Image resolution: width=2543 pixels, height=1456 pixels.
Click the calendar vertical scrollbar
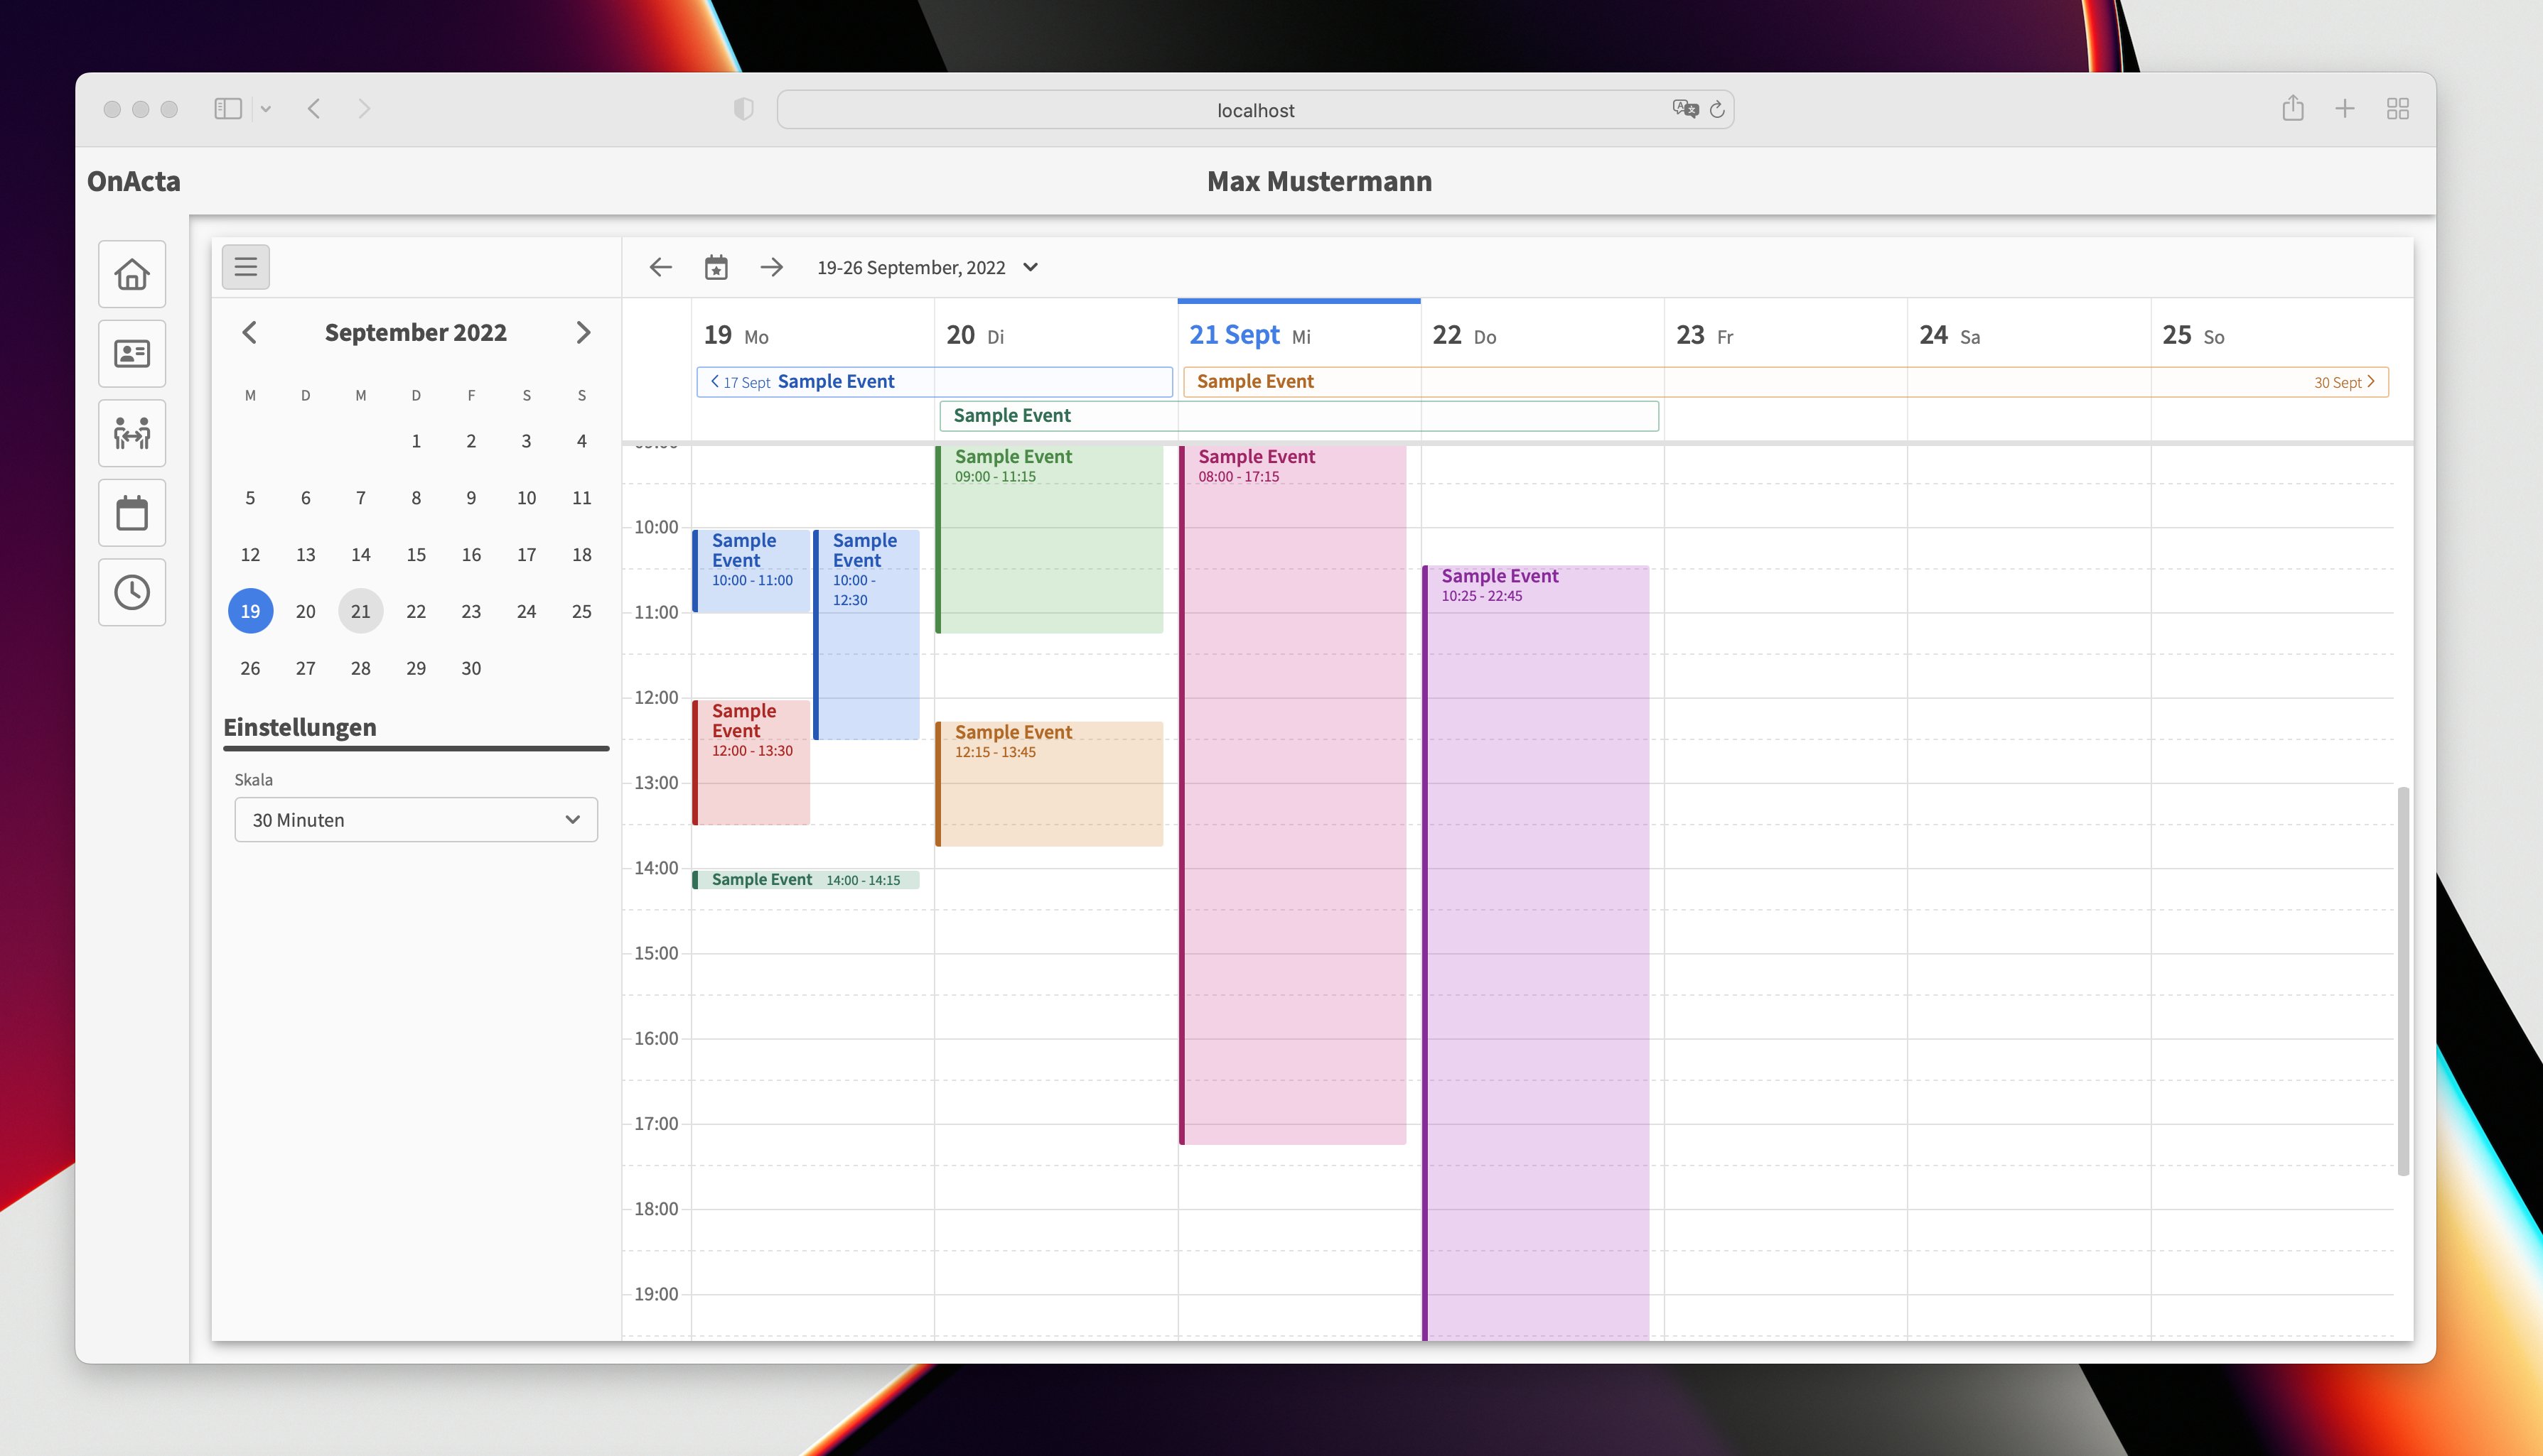2403,980
